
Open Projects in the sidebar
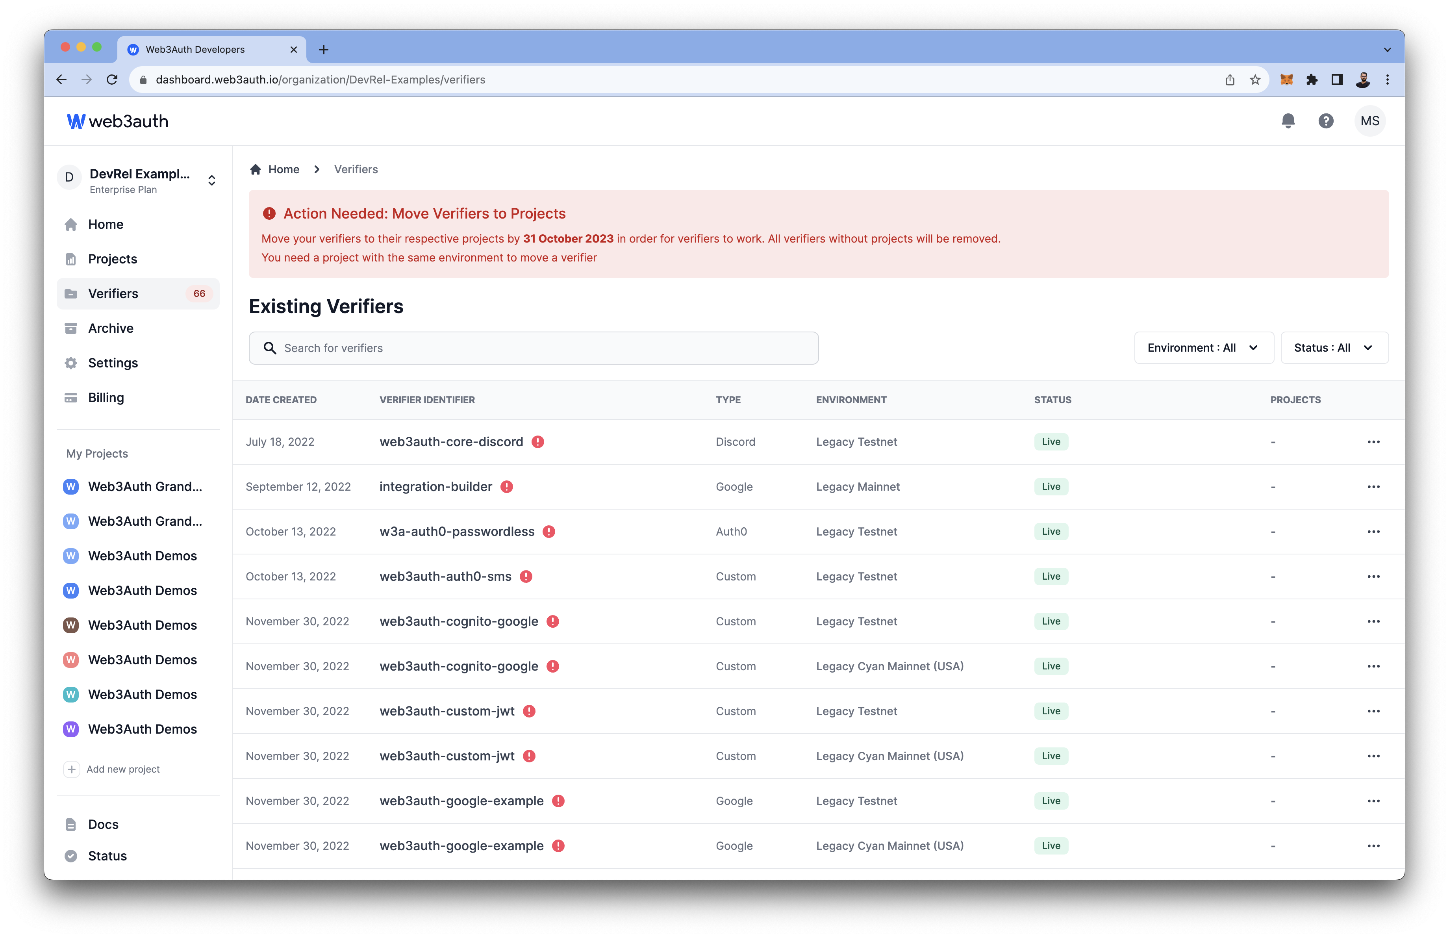pyautogui.click(x=137, y=259)
